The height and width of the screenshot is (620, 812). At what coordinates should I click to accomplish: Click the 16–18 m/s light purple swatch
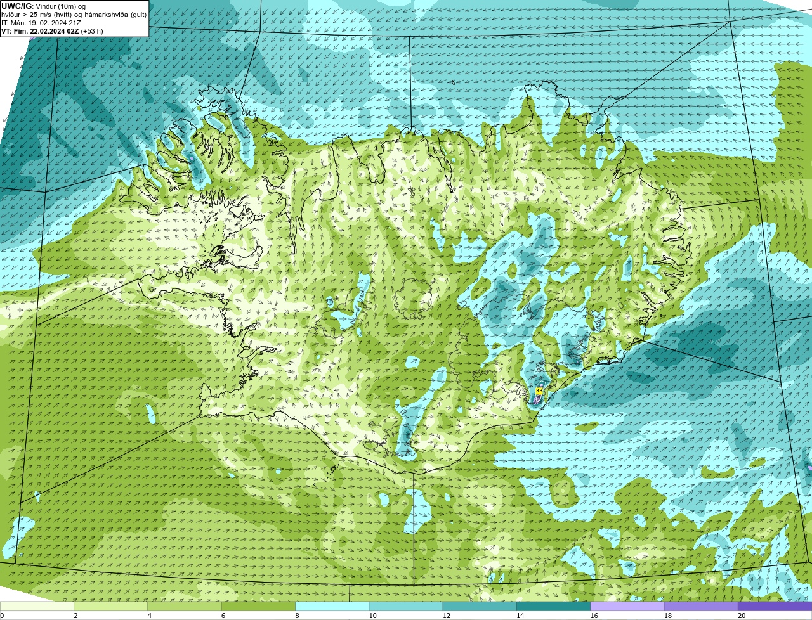pyautogui.click(x=627, y=606)
